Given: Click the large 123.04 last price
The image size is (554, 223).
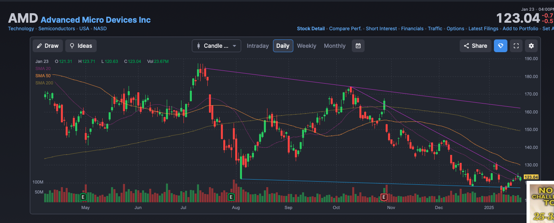Looking at the screenshot, I should (x=518, y=18).
